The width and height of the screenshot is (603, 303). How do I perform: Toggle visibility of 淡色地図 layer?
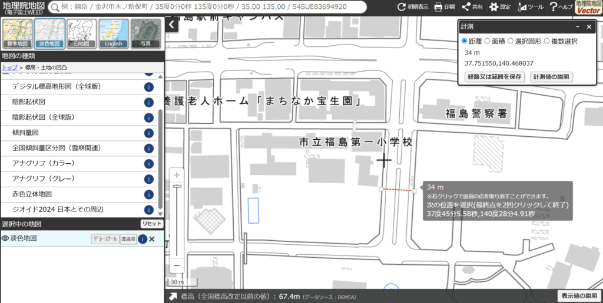point(5,238)
